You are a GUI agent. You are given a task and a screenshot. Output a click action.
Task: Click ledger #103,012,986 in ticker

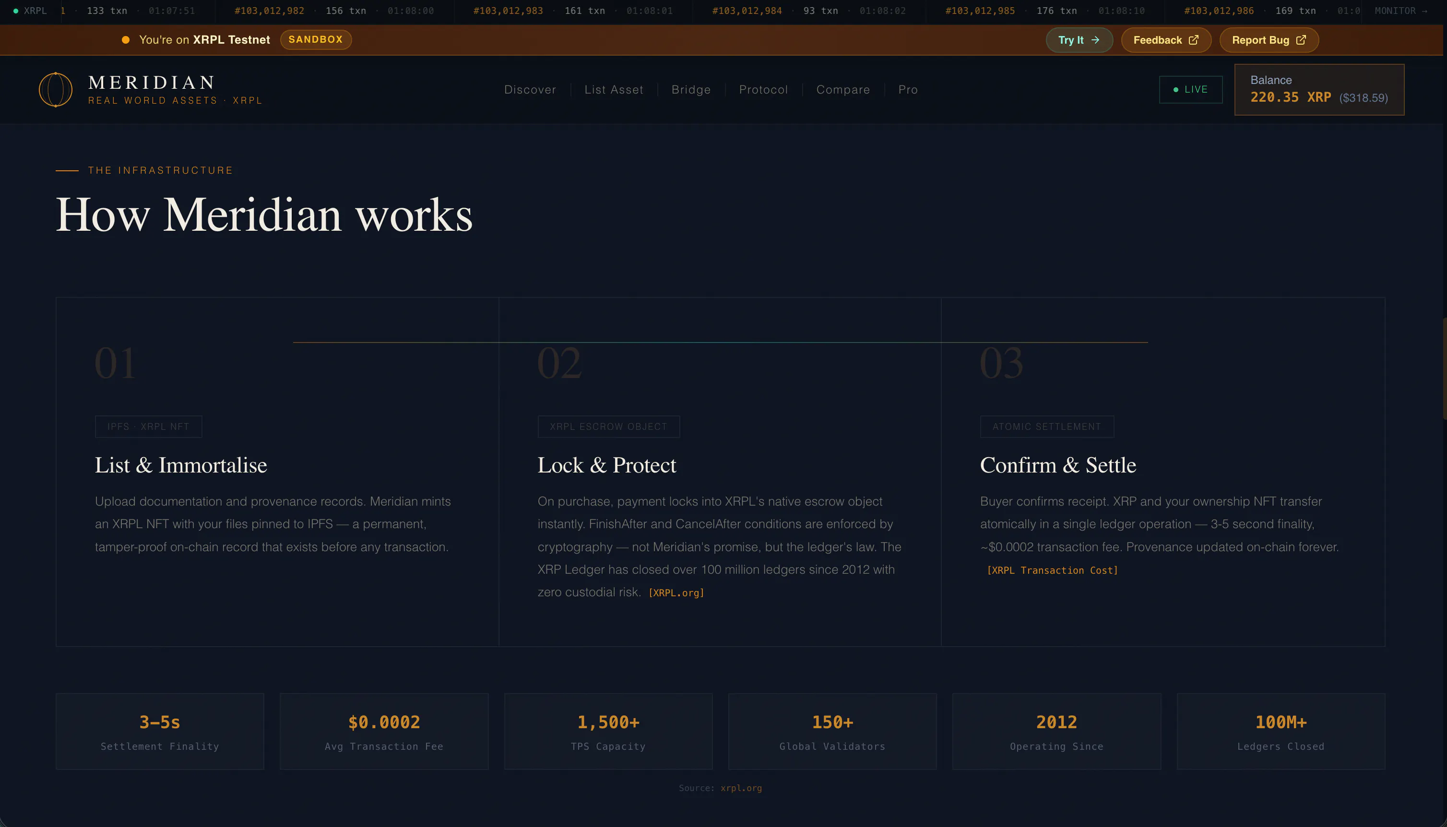1219,11
